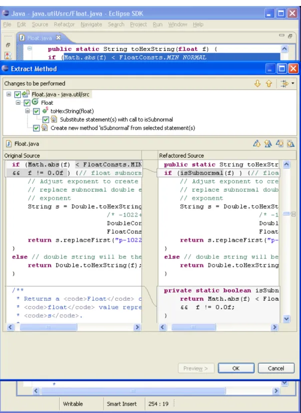
Task: Open the File menu in Eclipse
Action: coord(7,24)
